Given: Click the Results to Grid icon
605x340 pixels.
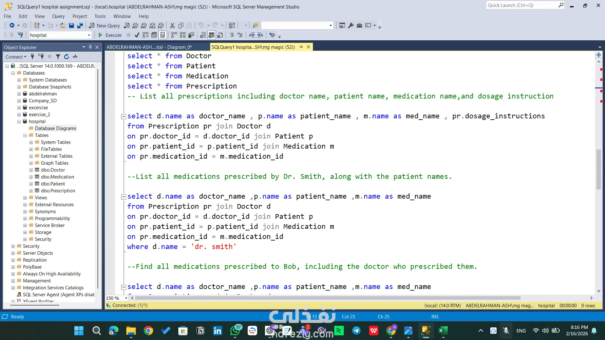Looking at the screenshot, I should tap(211, 35).
